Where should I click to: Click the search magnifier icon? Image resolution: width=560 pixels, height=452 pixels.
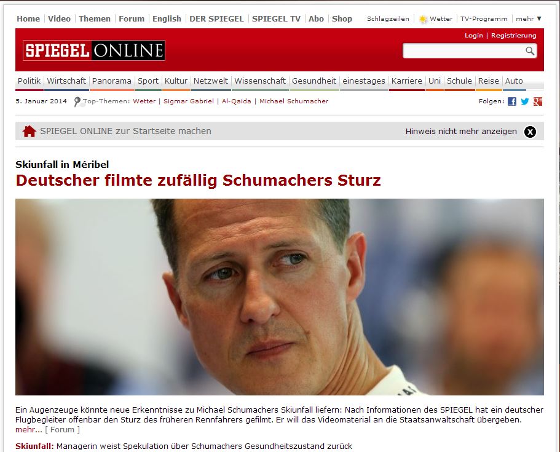click(530, 51)
